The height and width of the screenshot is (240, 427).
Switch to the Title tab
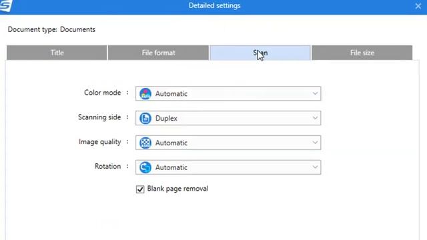click(x=57, y=53)
